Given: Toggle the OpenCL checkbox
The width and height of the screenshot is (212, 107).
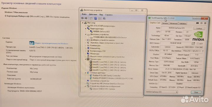Looking at the screenshot, I should pyautogui.click(x=160, y=87).
